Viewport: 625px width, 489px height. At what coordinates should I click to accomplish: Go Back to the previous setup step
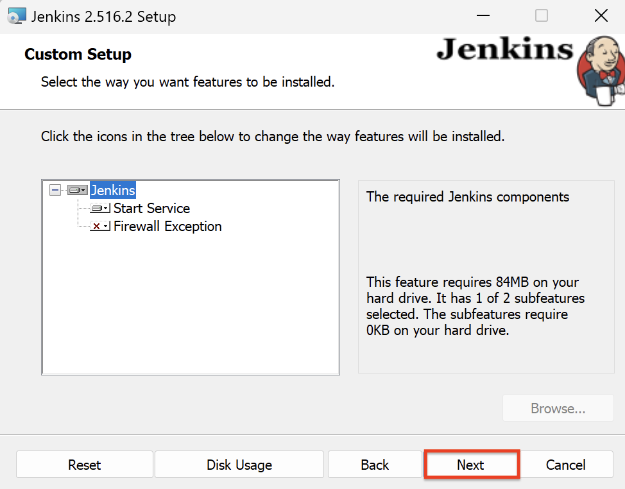click(x=375, y=464)
